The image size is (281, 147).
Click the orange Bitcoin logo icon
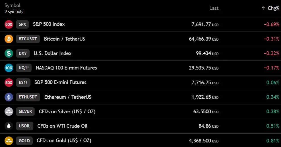[x=9, y=39]
